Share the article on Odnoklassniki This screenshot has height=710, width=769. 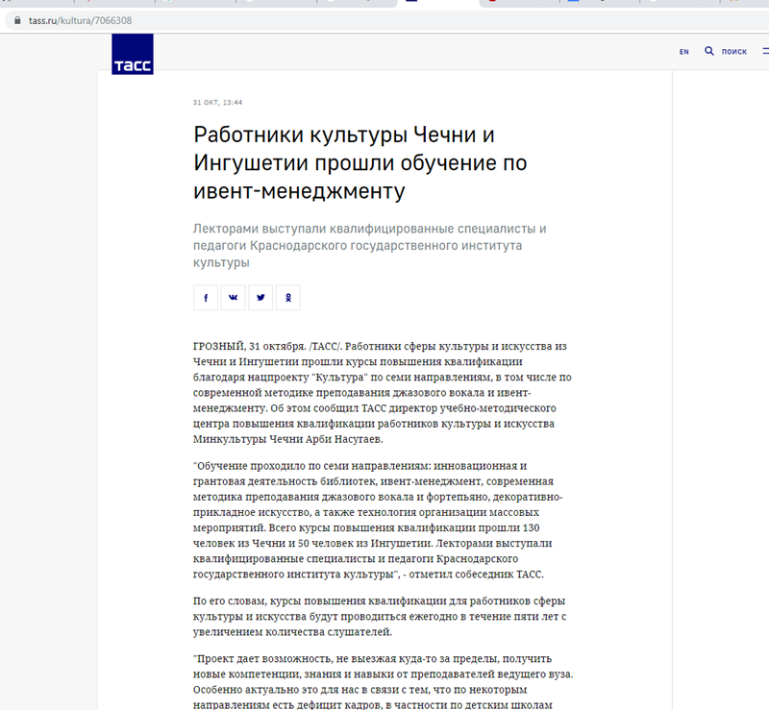coord(287,298)
